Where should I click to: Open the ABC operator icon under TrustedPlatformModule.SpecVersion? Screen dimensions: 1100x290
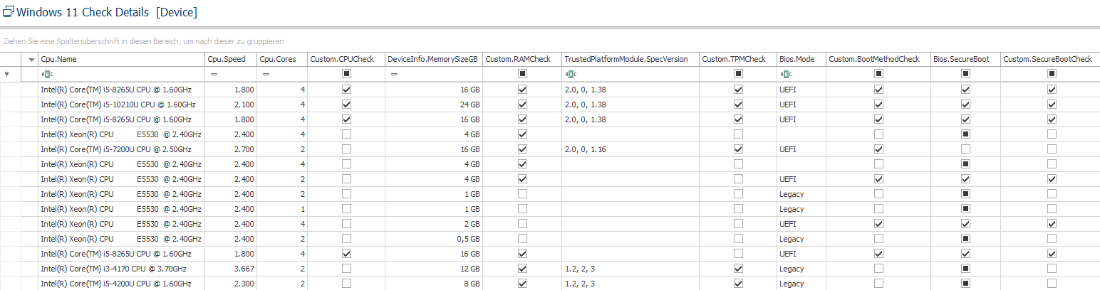coord(570,73)
